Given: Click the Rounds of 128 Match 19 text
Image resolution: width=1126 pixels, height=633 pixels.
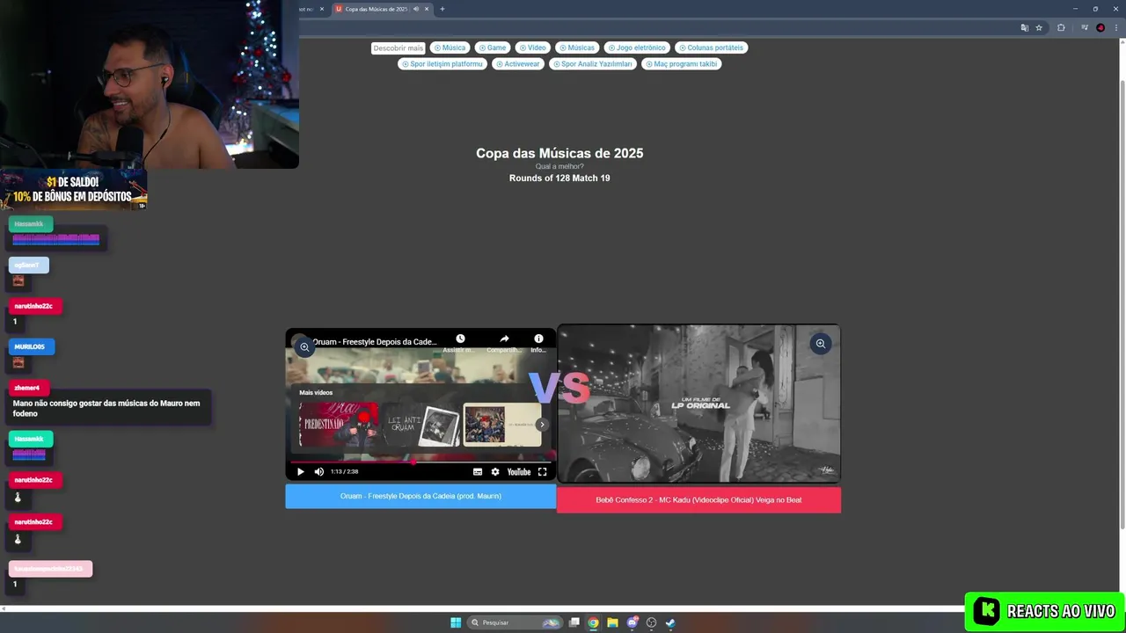Looking at the screenshot, I should (559, 178).
